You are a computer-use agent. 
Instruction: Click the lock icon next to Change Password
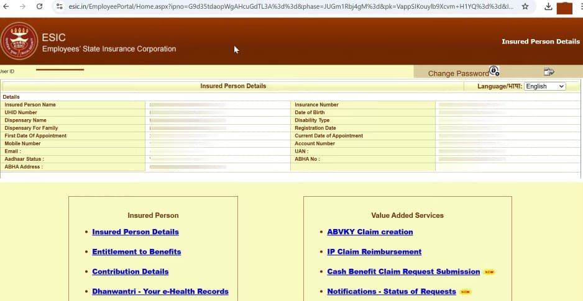(494, 71)
